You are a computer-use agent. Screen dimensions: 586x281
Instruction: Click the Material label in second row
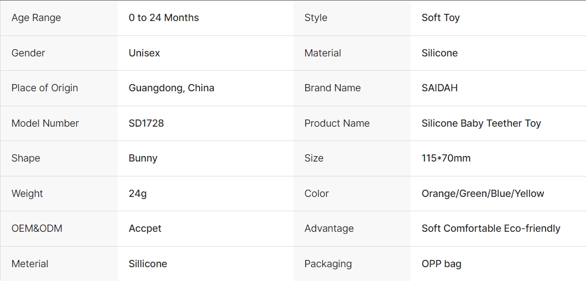coord(322,53)
